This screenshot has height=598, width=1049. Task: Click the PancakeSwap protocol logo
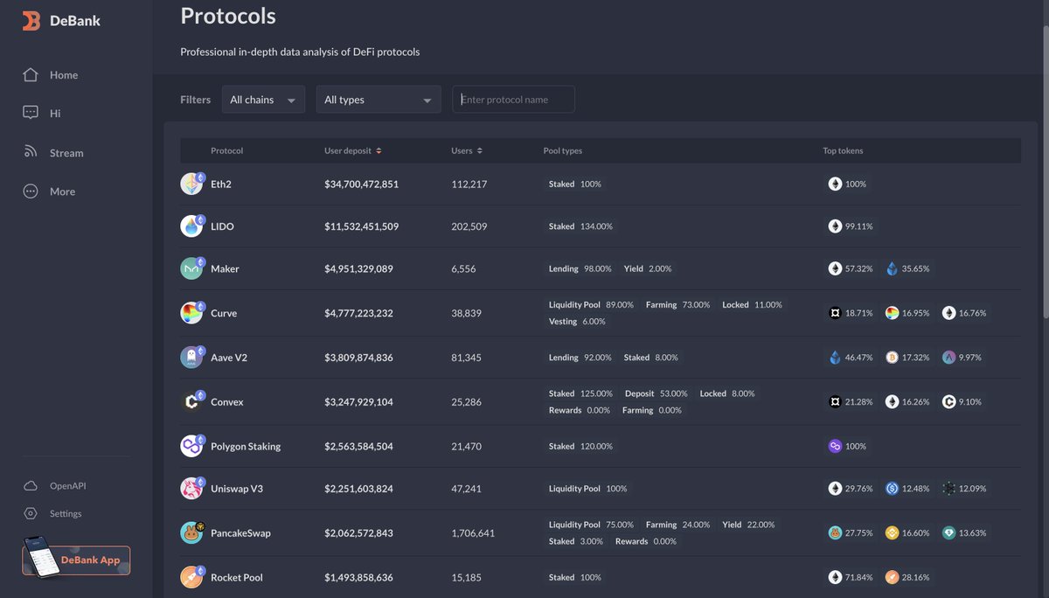191,532
